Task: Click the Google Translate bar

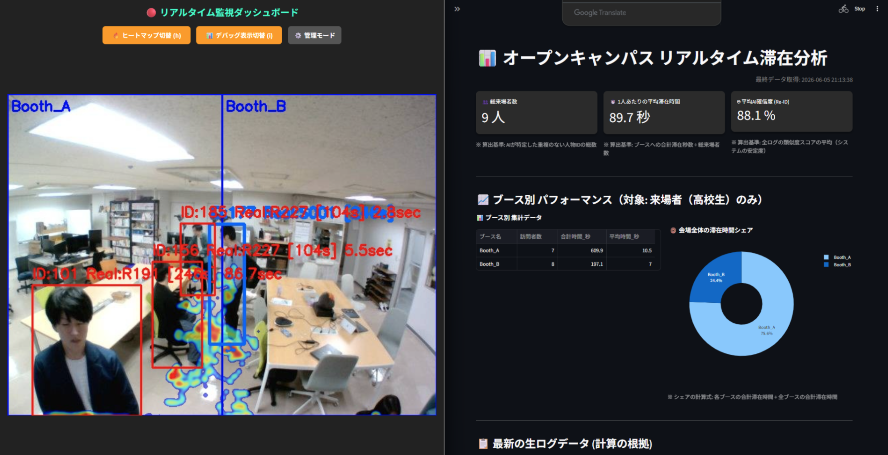Action: [641, 13]
